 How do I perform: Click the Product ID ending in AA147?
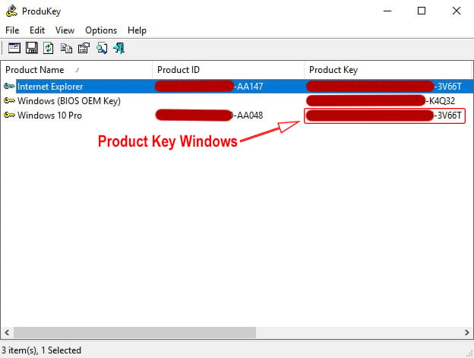click(x=209, y=87)
